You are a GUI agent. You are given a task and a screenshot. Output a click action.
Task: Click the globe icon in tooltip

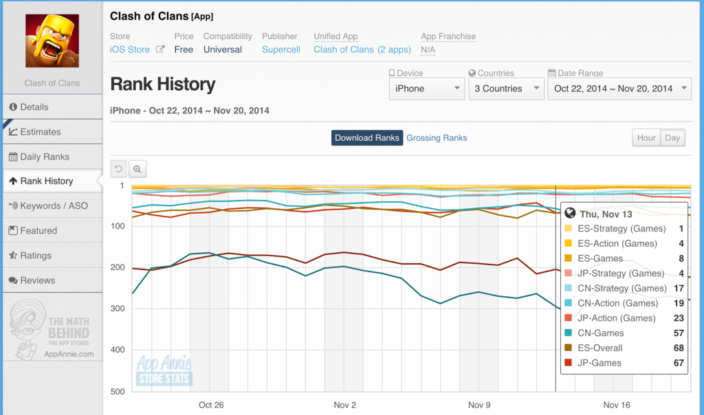coord(570,213)
